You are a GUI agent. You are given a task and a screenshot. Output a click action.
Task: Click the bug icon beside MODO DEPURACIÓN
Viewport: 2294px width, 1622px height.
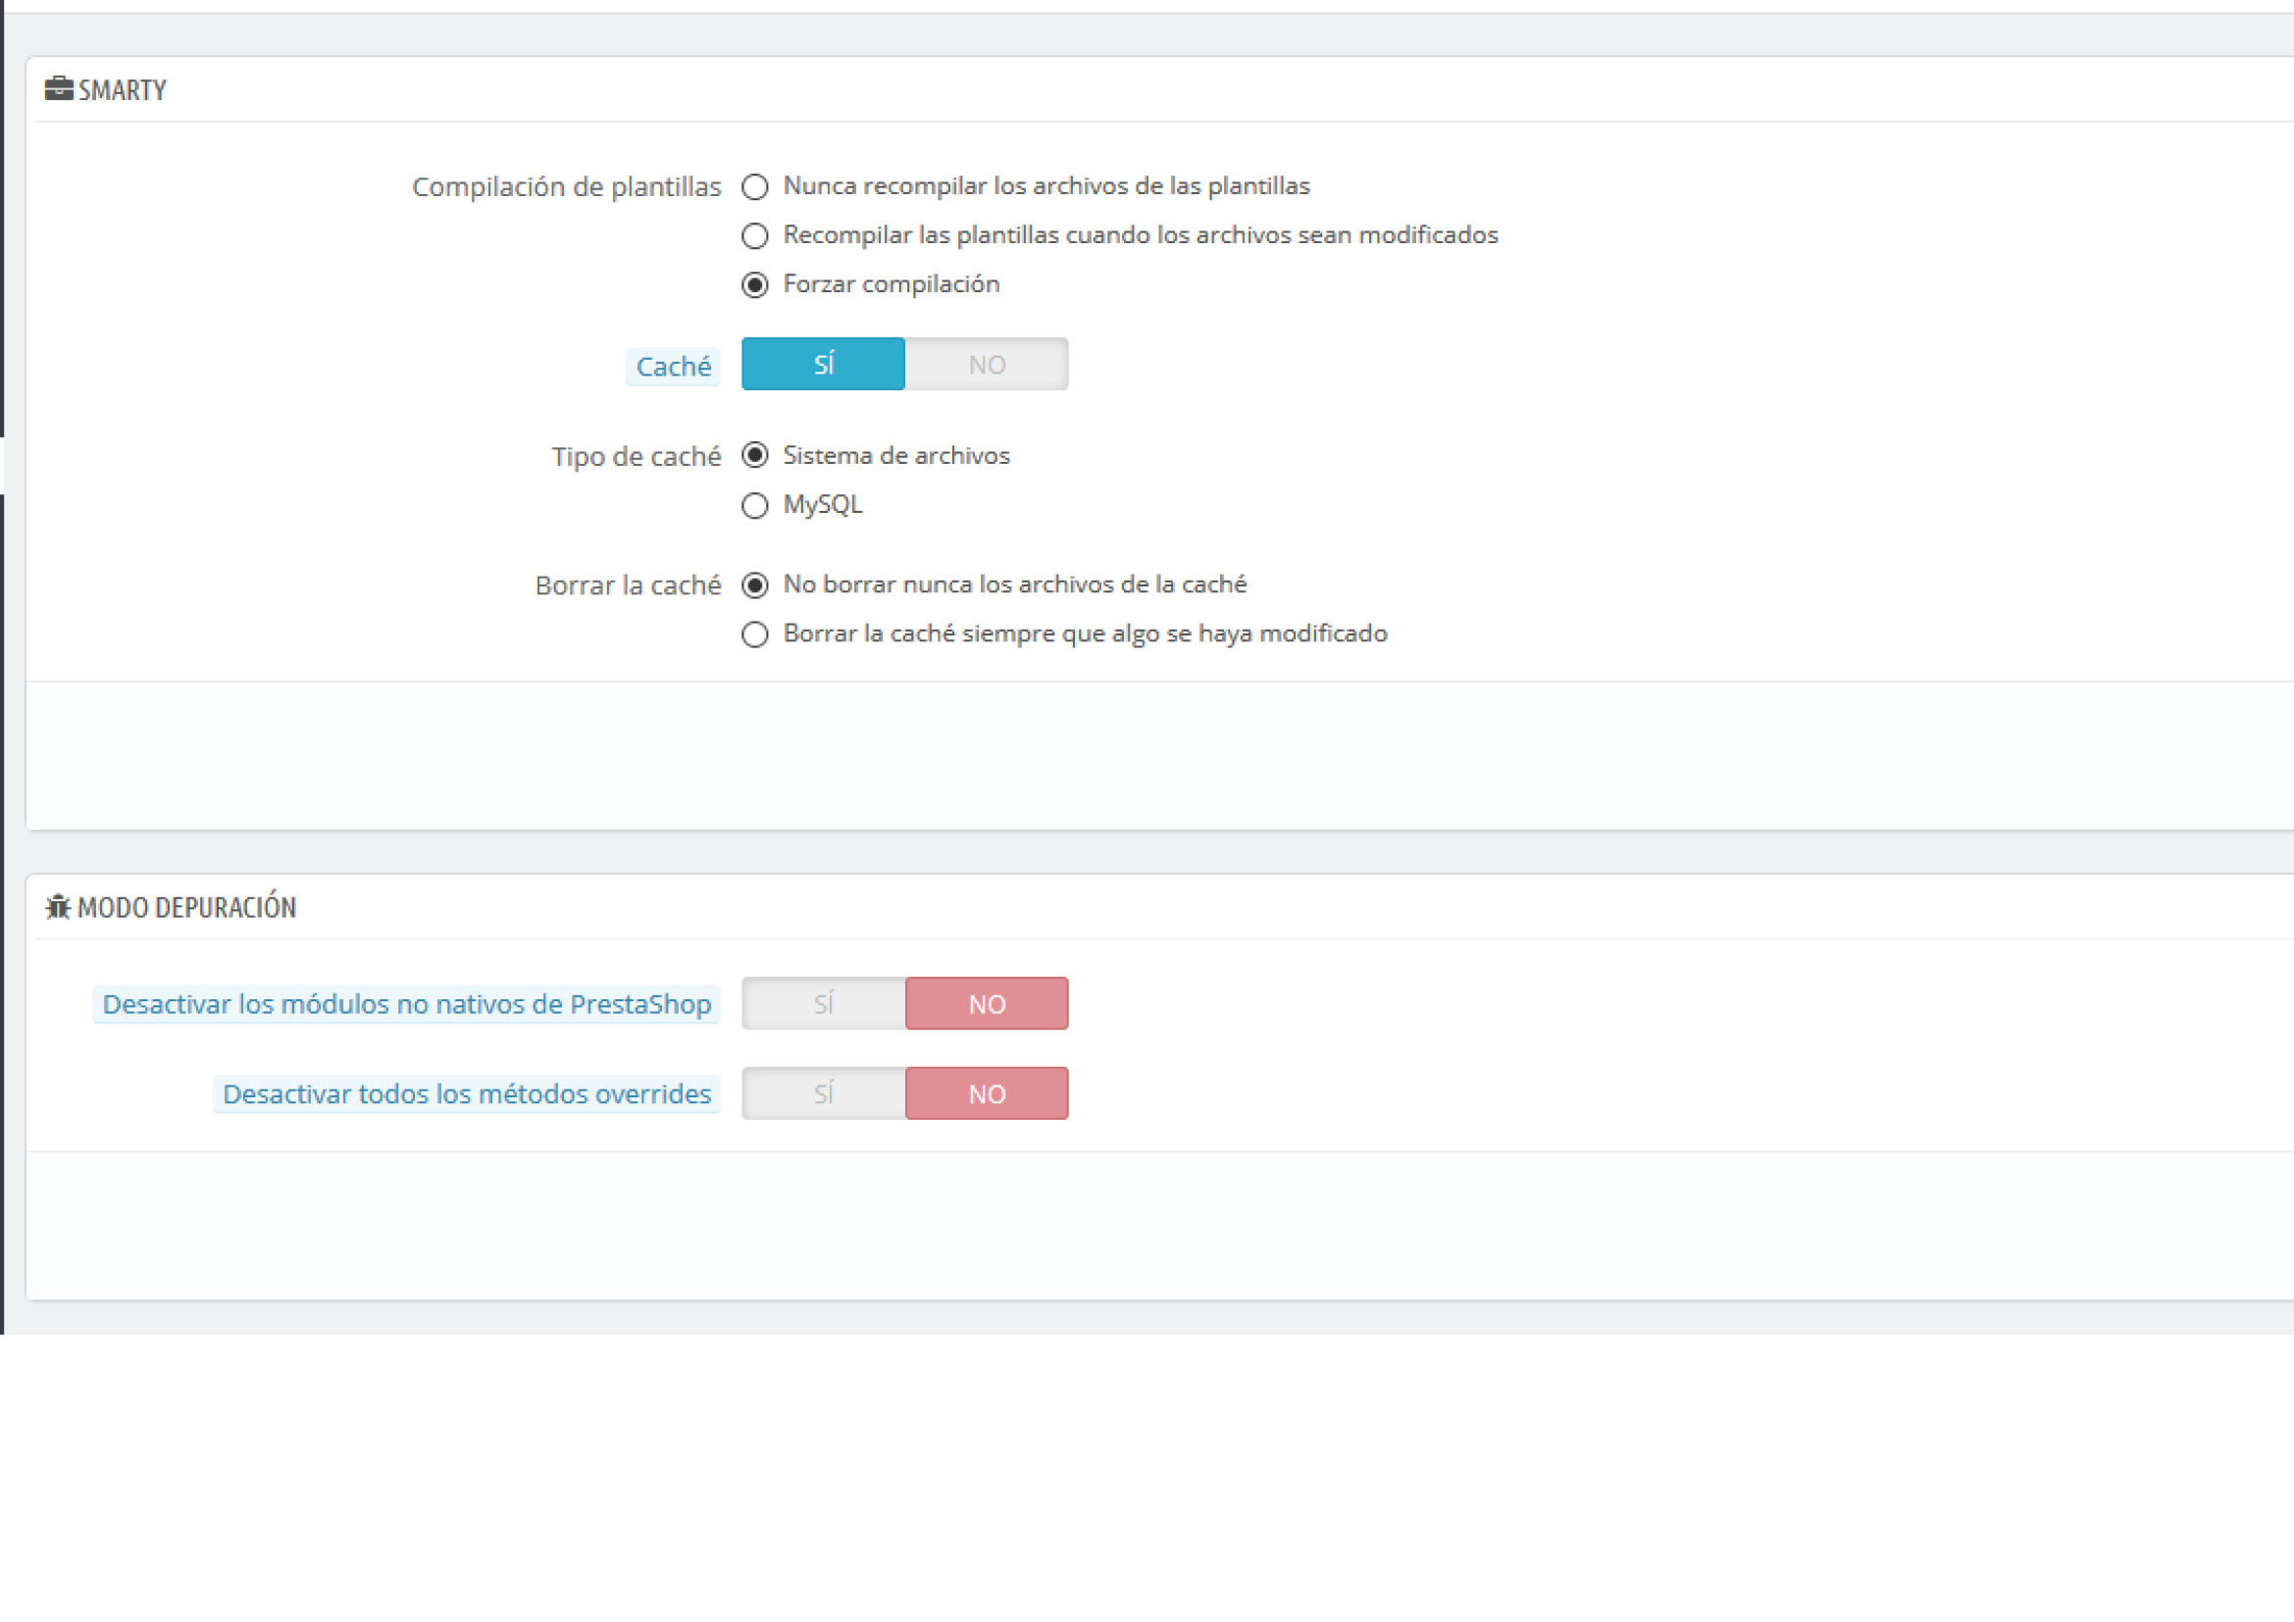tap(58, 907)
